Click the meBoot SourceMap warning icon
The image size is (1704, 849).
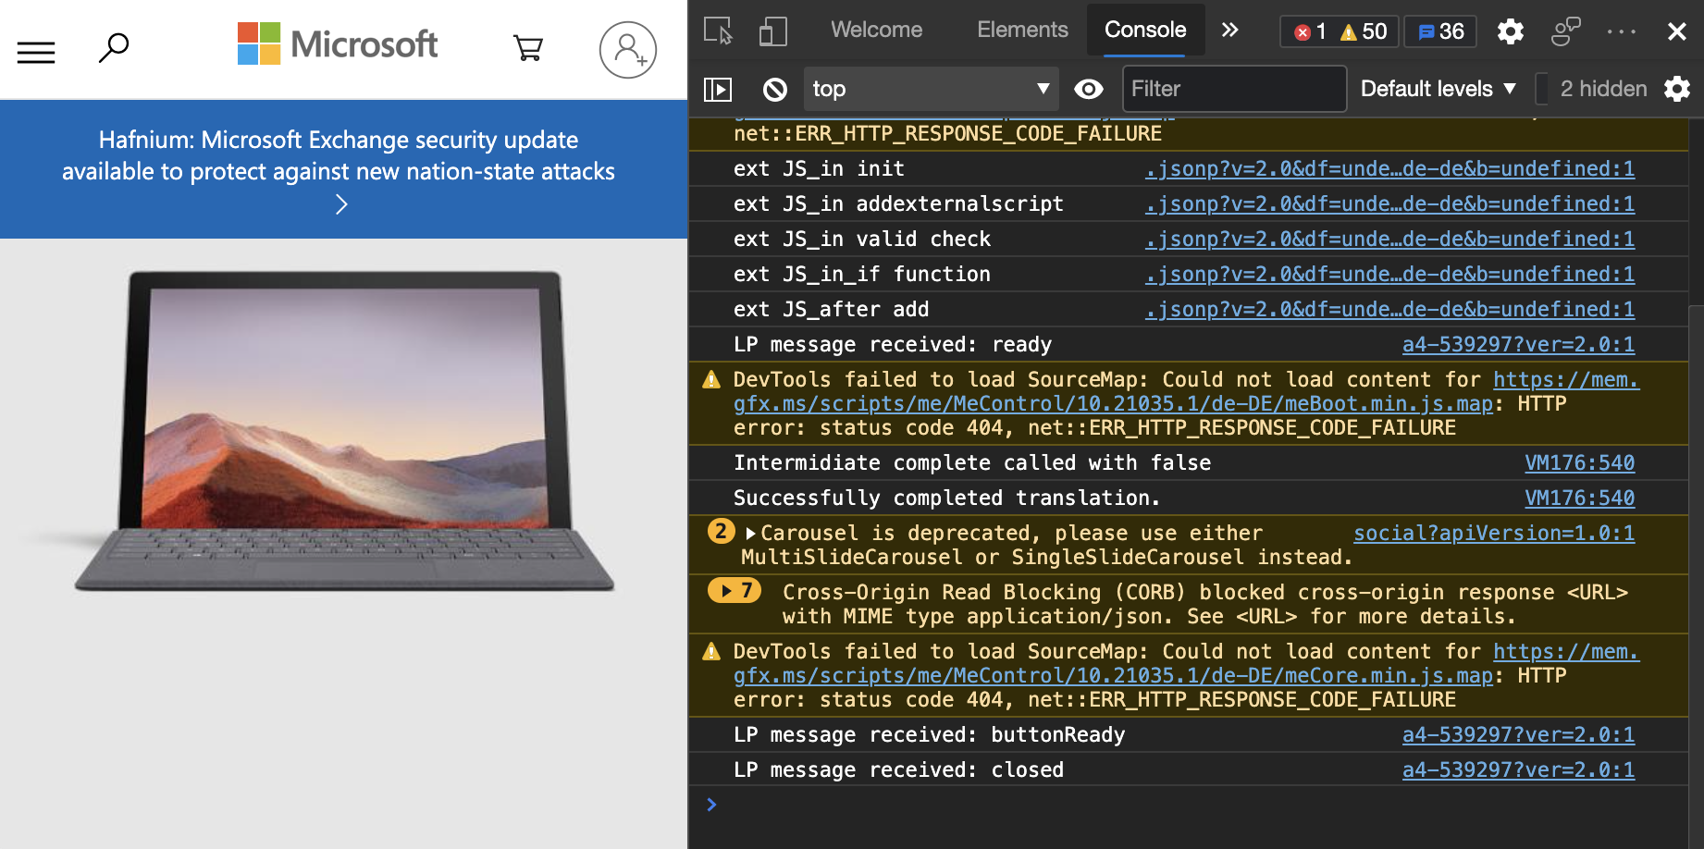click(711, 379)
